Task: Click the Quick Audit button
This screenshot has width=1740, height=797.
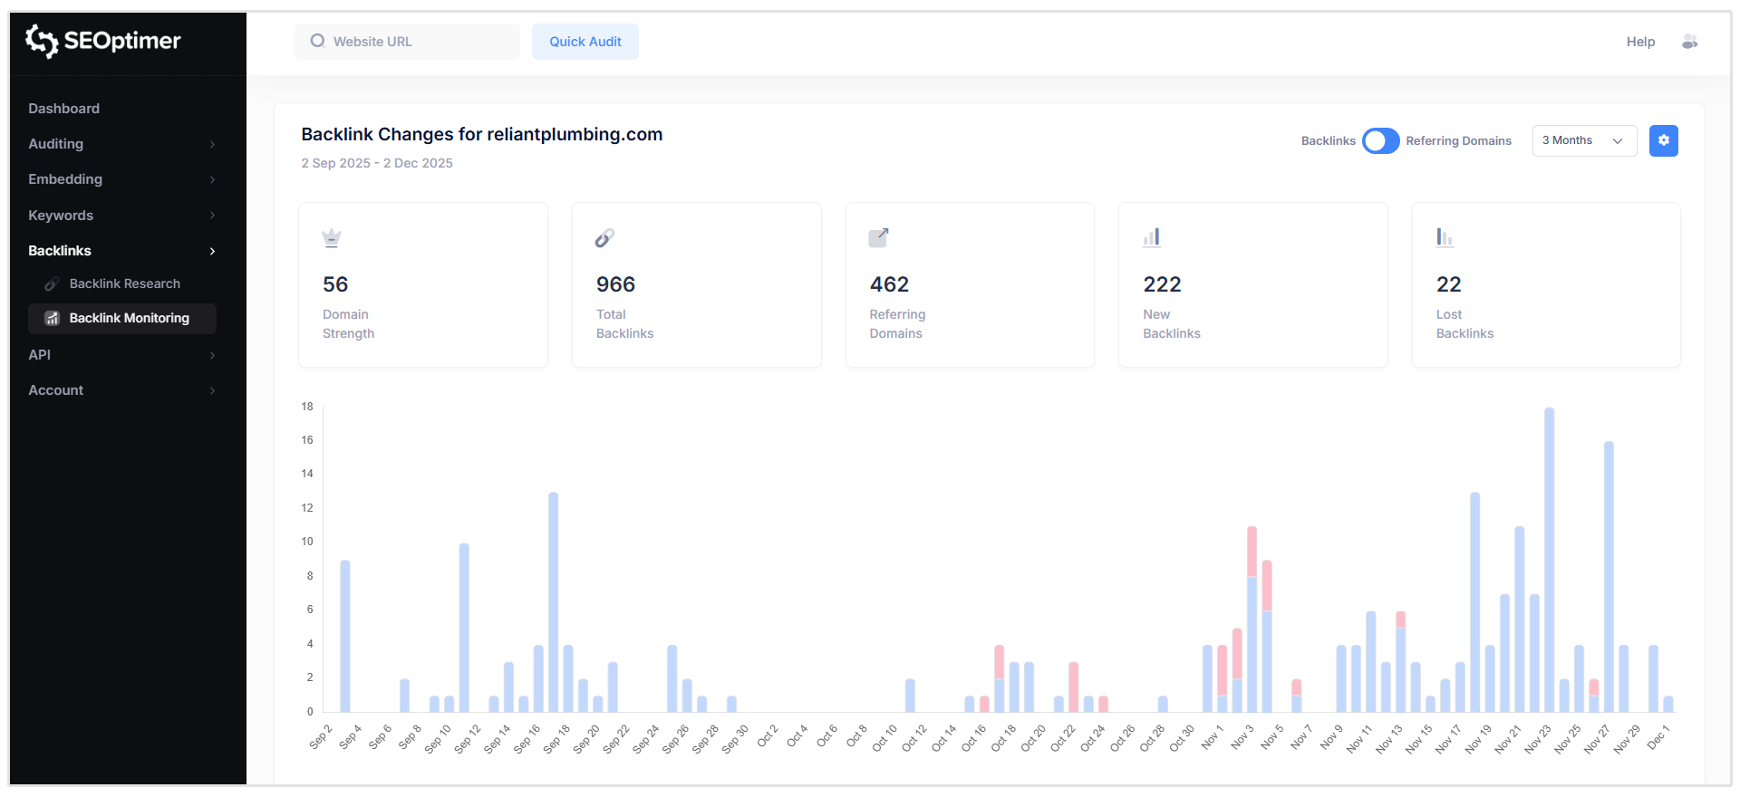Action: coord(585,42)
